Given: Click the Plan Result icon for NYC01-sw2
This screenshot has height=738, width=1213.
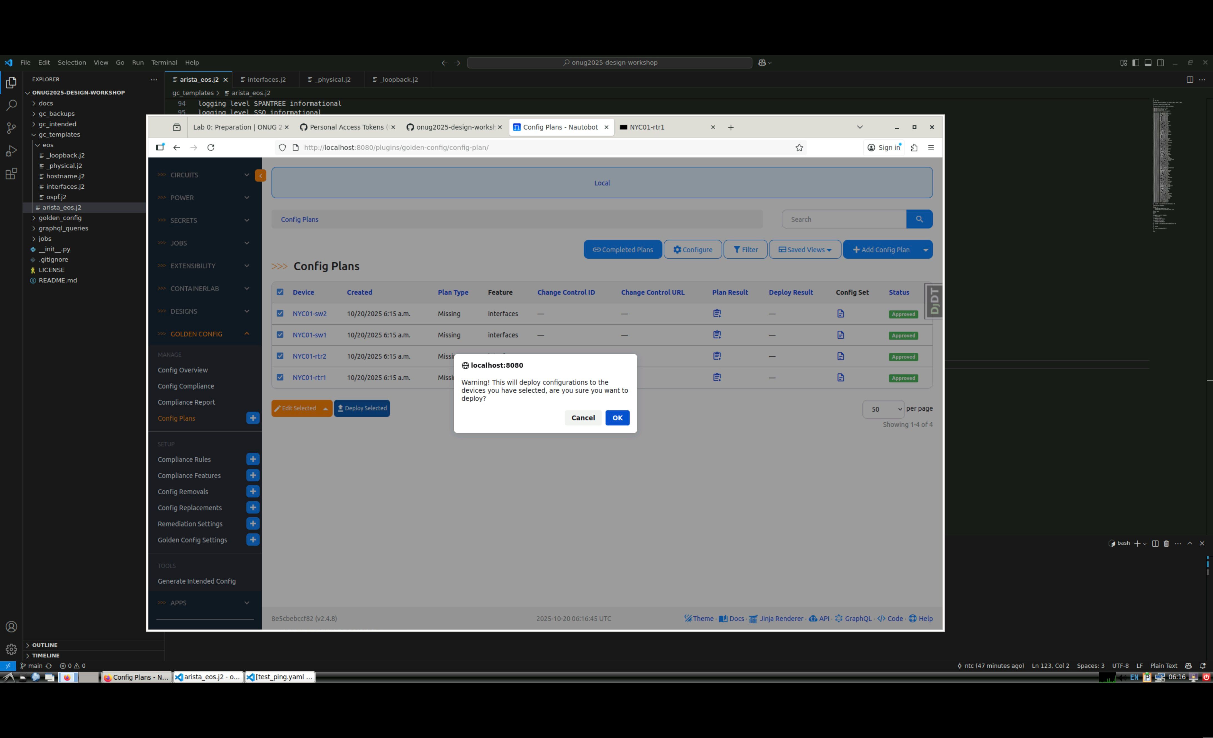Looking at the screenshot, I should point(717,313).
